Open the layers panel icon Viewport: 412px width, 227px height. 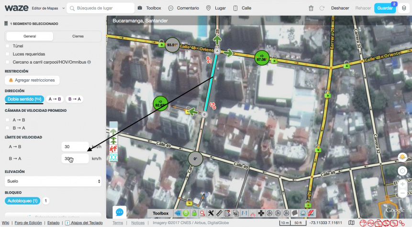[402, 8]
